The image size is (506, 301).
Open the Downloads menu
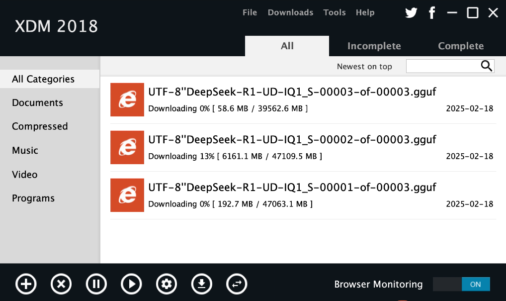pos(290,12)
